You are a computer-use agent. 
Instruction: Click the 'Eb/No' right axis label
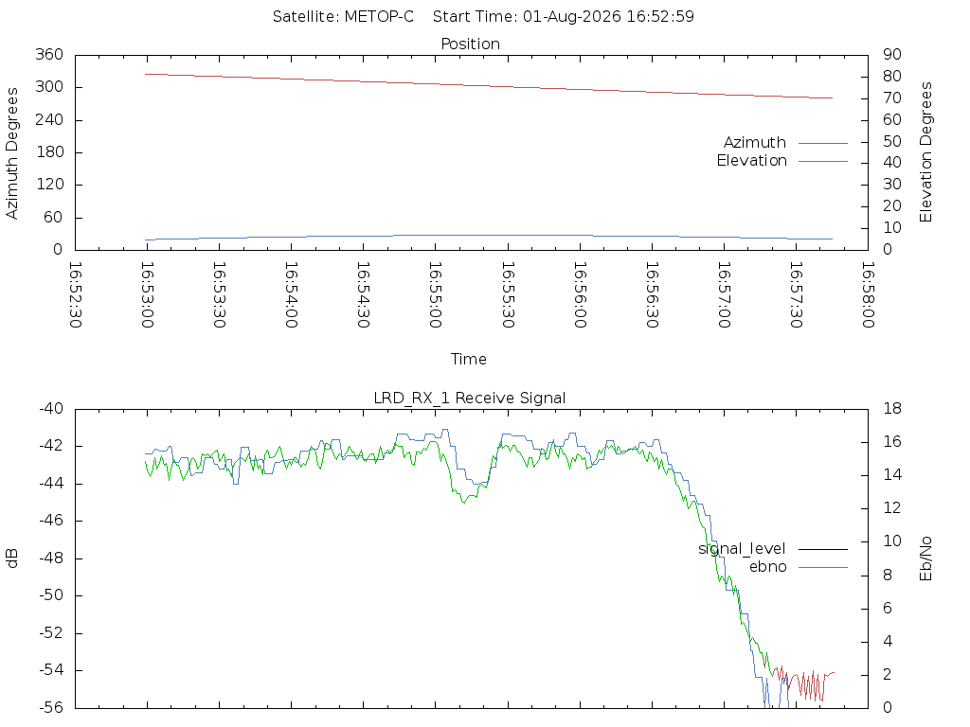[925, 559]
